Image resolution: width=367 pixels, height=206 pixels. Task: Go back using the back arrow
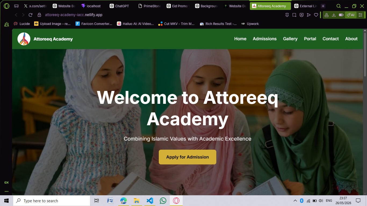[16, 15]
